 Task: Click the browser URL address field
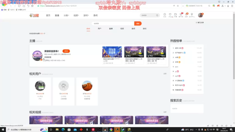pyautogui.click(x=105, y=6)
